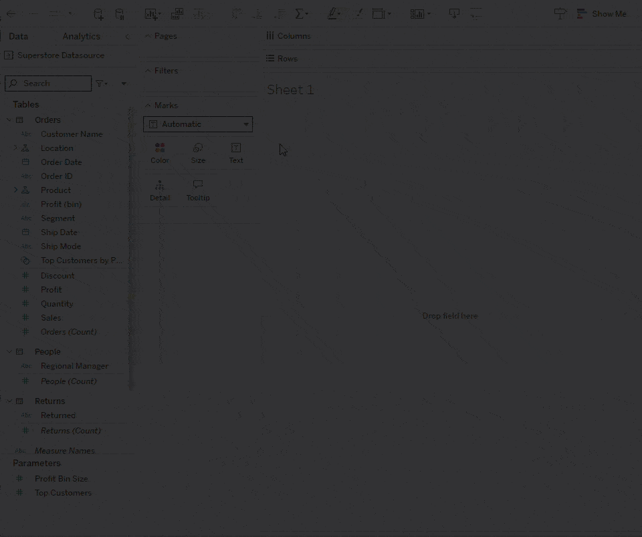Open the Automatic mark type dropdown
Viewport: 642px width, 537px height.
pyautogui.click(x=198, y=124)
